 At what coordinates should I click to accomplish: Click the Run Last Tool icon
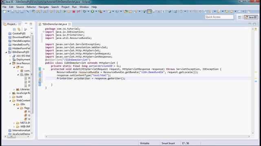pos(100,11)
